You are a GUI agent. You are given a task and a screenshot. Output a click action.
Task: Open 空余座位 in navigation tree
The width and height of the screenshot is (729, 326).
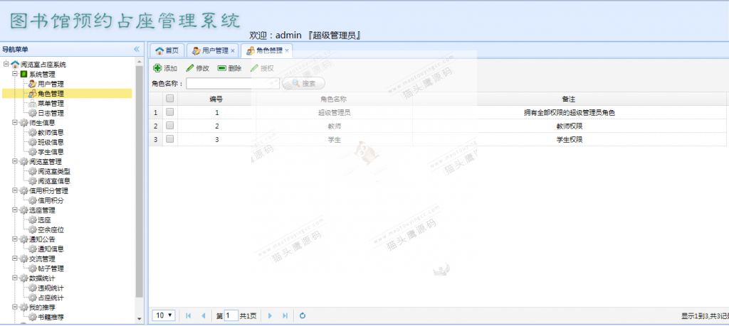coord(51,230)
